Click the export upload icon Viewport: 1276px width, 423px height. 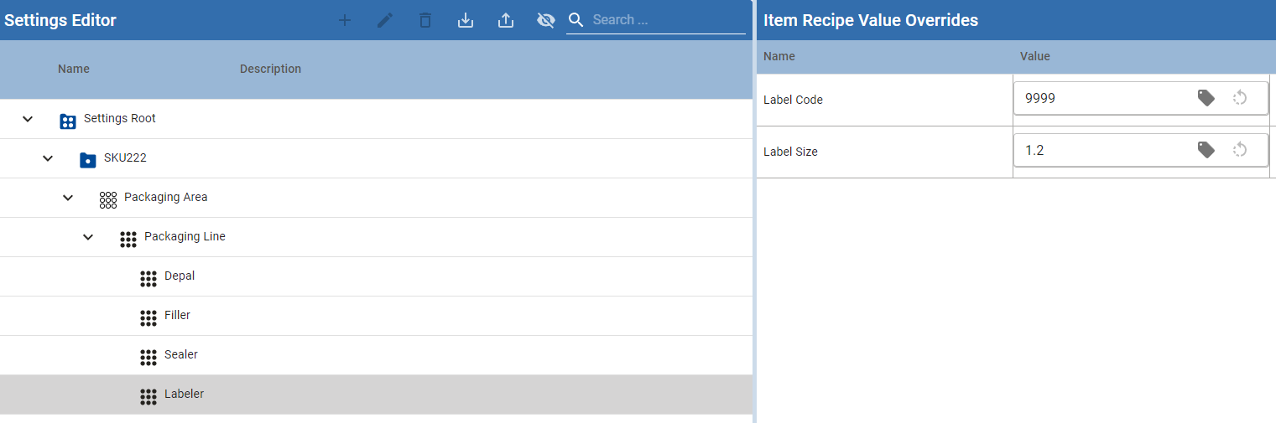pos(506,20)
